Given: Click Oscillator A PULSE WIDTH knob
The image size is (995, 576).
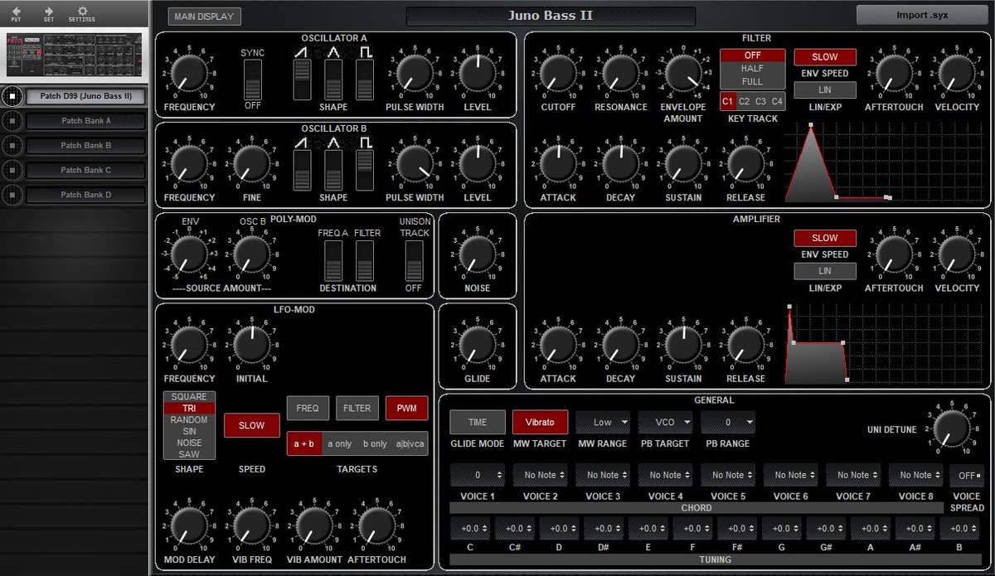Looking at the screenshot, I should (415, 73).
